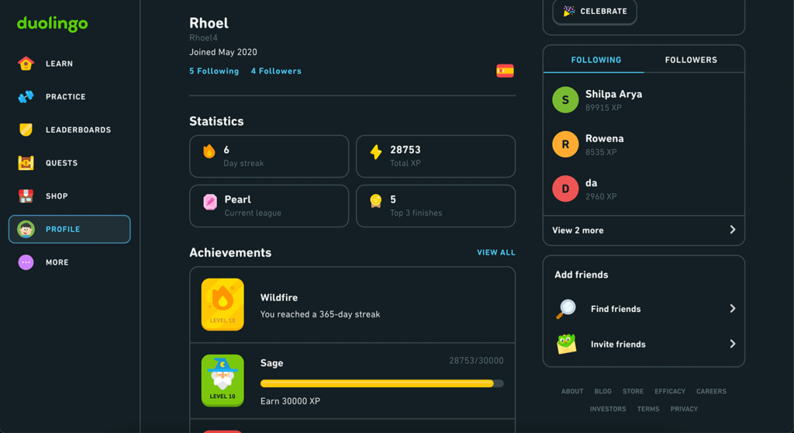Click the 28753 Total XP value
The width and height of the screenshot is (794, 433).
tap(405, 150)
